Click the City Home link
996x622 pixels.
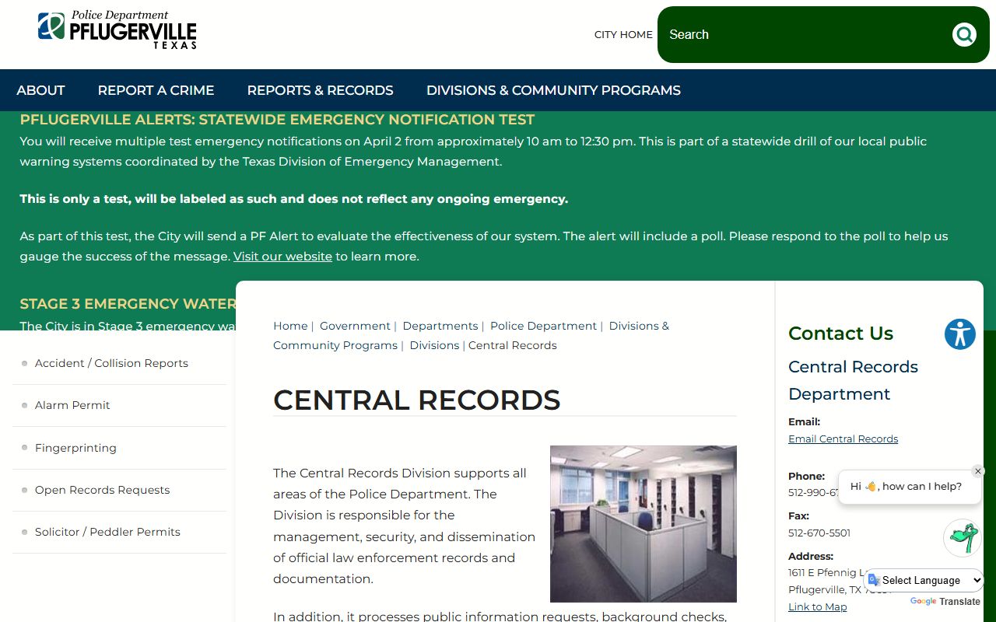coord(623,34)
